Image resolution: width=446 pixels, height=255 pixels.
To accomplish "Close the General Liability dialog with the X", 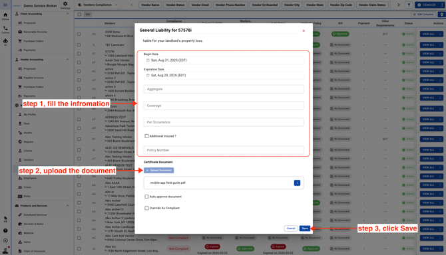I will coord(304,31).
